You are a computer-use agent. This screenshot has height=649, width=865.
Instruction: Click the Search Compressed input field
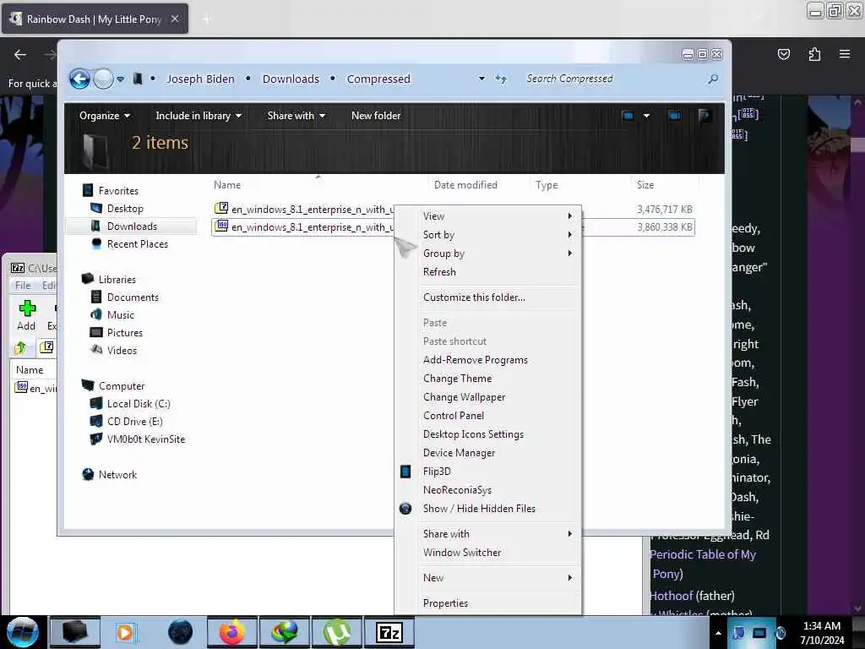pos(615,79)
